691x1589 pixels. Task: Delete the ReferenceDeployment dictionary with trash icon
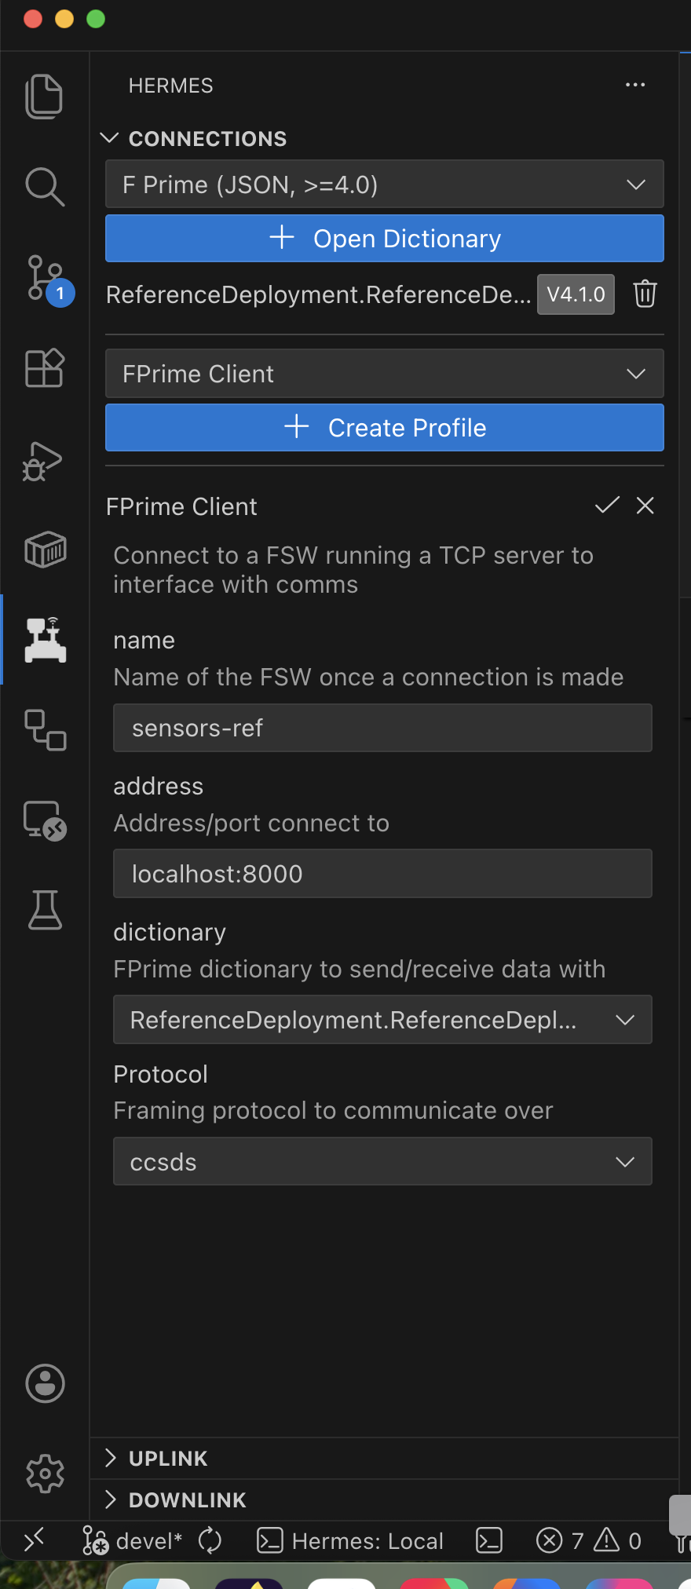(x=645, y=294)
